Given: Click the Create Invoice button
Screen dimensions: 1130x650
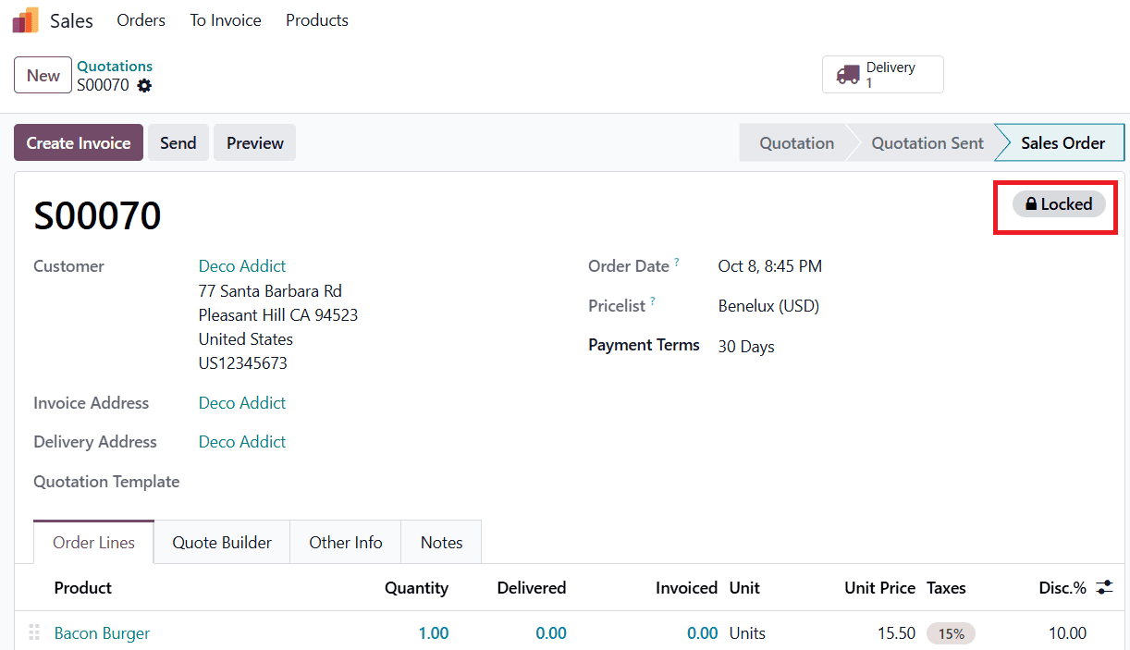Looking at the screenshot, I should (x=79, y=143).
